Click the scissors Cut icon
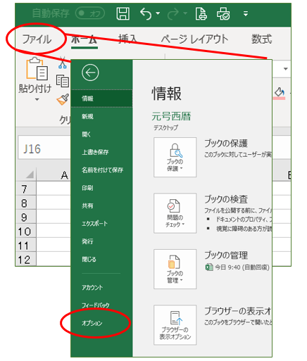The image size is (307, 361). click(x=62, y=63)
